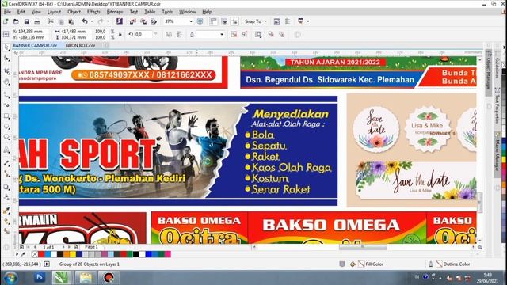This screenshot has width=507, height=285.
Task: Save the document with the floppy icon
Action: 26,21
